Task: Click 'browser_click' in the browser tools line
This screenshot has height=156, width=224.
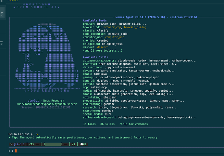Action: click(x=130, y=24)
